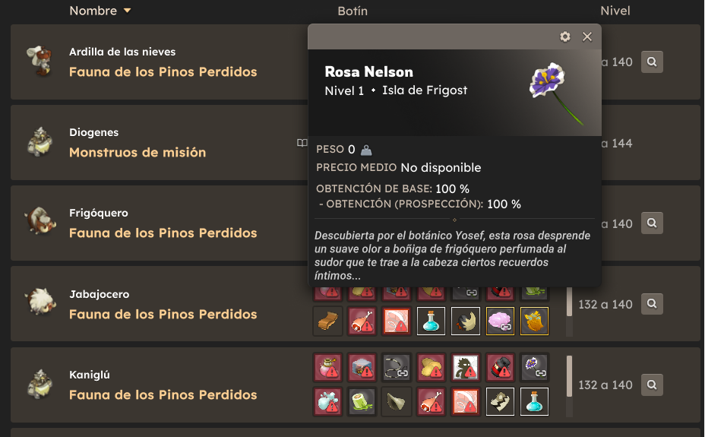Select wooden plank loot icon in Jabajocero row
The width and height of the screenshot is (705, 437).
click(x=327, y=321)
